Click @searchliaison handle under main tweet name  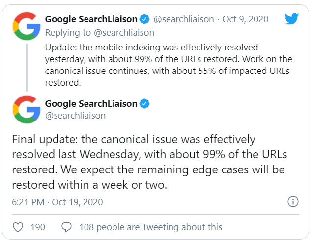[75, 116]
